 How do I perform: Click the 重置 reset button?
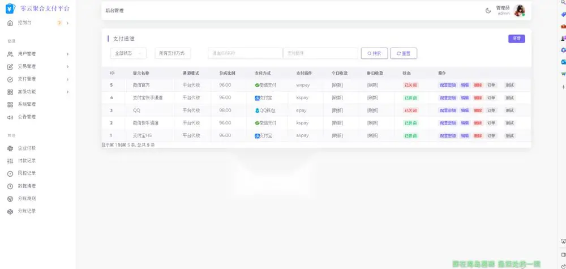[x=404, y=53]
